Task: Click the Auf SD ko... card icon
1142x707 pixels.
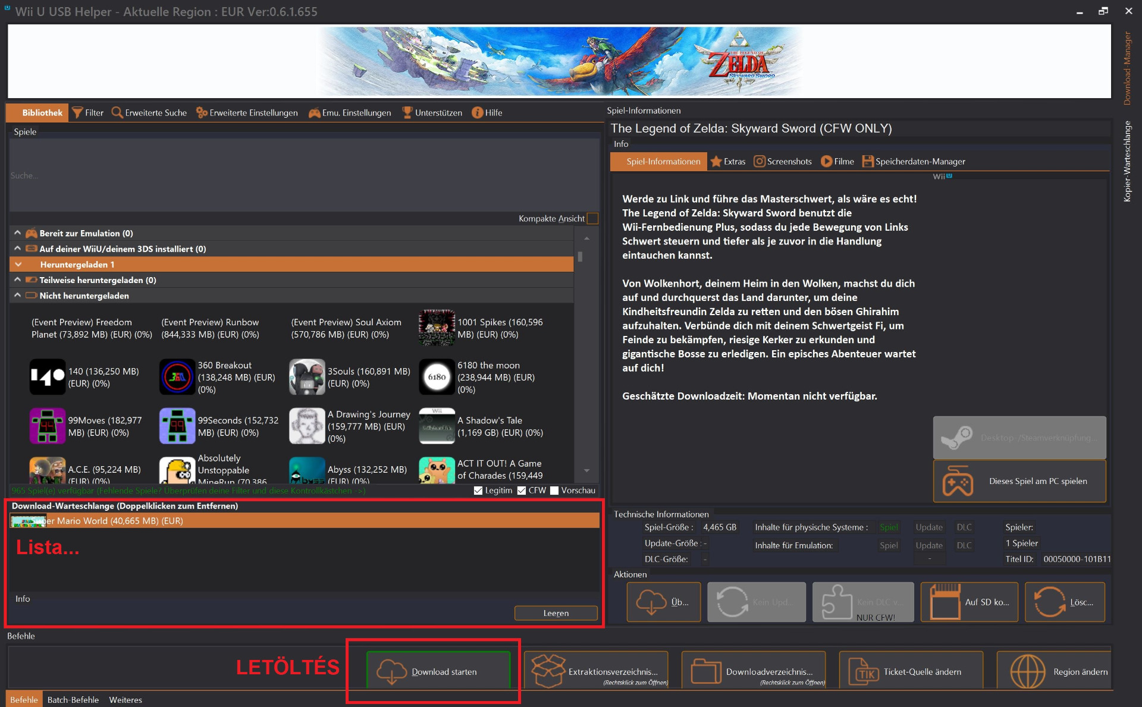Action: [945, 602]
